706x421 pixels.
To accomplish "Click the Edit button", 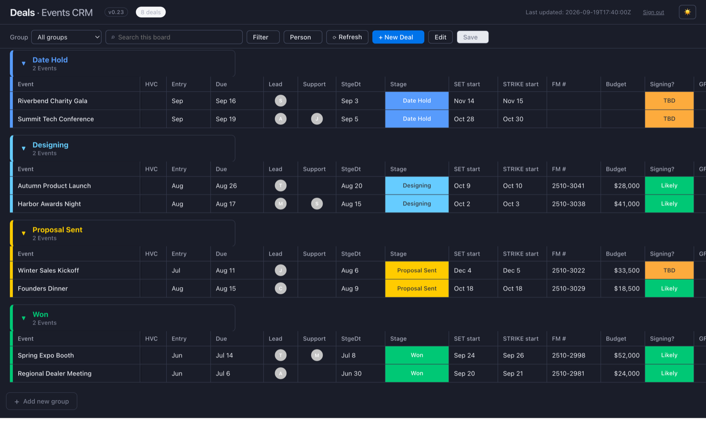I will [x=440, y=37].
